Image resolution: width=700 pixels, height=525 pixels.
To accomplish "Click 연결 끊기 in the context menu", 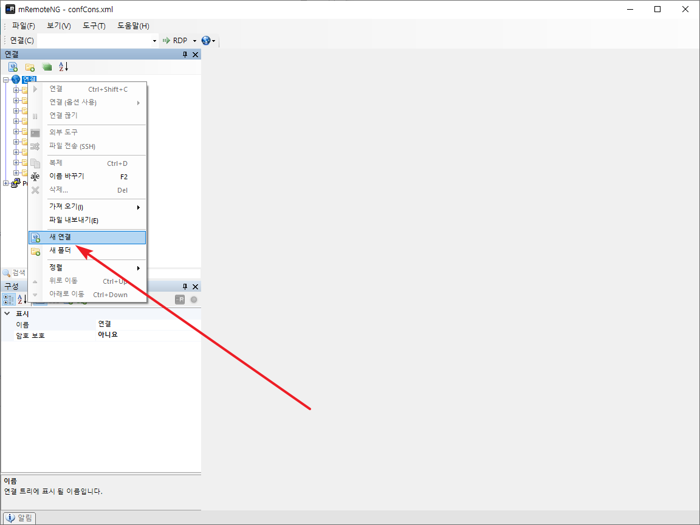I will click(87, 115).
